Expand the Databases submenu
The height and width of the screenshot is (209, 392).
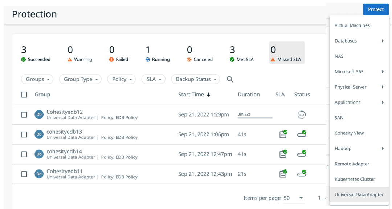(x=359, y=41)
